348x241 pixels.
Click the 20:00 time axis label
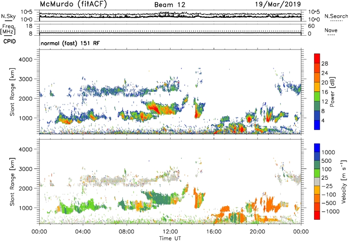click(x=258, y=232)
